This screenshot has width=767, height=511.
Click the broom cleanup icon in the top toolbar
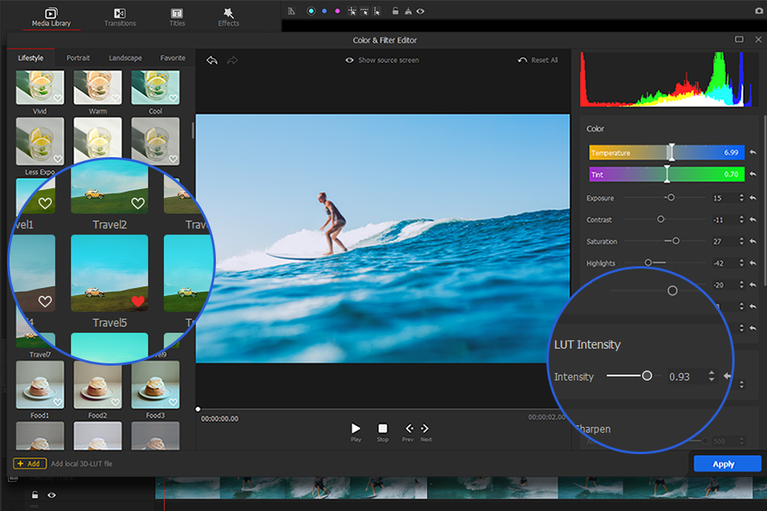408,10
